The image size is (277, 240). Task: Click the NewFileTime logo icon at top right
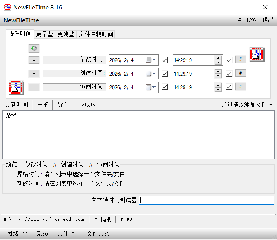click(257, 54)
